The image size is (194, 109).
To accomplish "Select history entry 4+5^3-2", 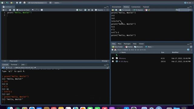I will point(115,32).
